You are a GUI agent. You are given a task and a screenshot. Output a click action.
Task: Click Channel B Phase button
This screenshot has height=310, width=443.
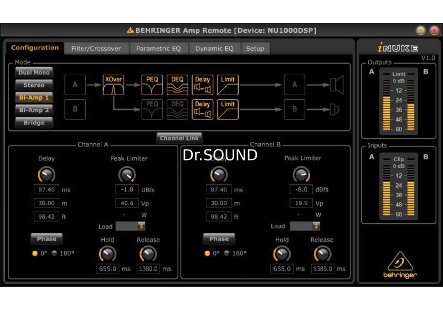(x=219, y=239)
